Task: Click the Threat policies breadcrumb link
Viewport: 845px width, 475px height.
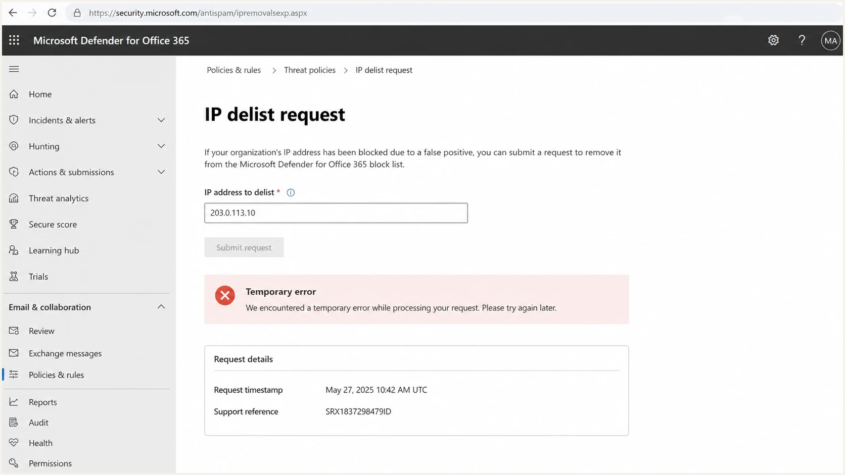Action: 310,70
